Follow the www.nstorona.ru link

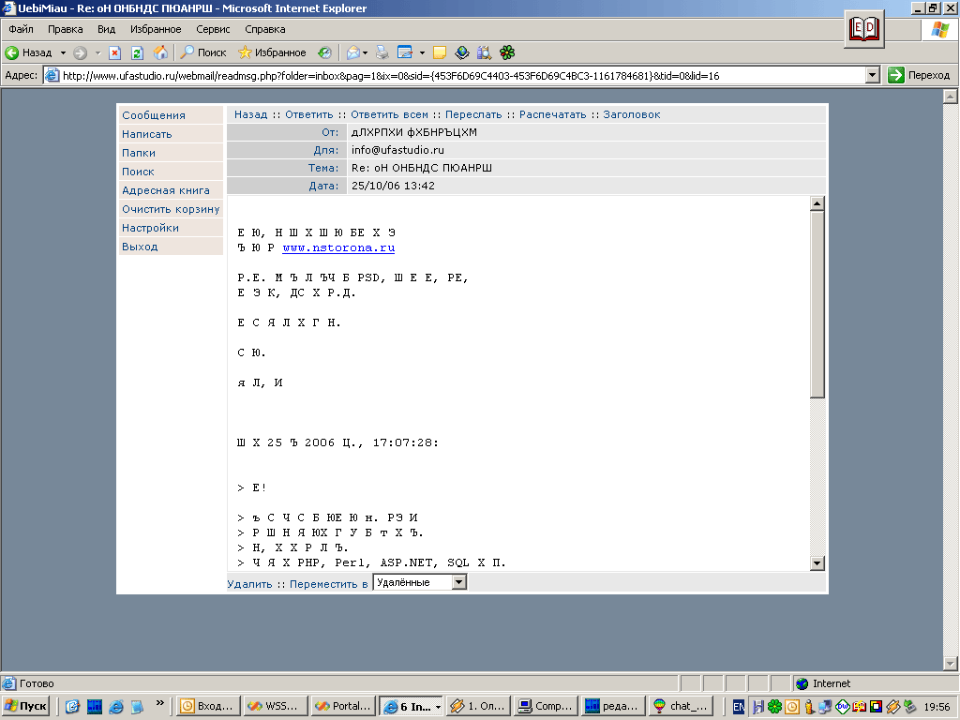click(x=339, y=248)
